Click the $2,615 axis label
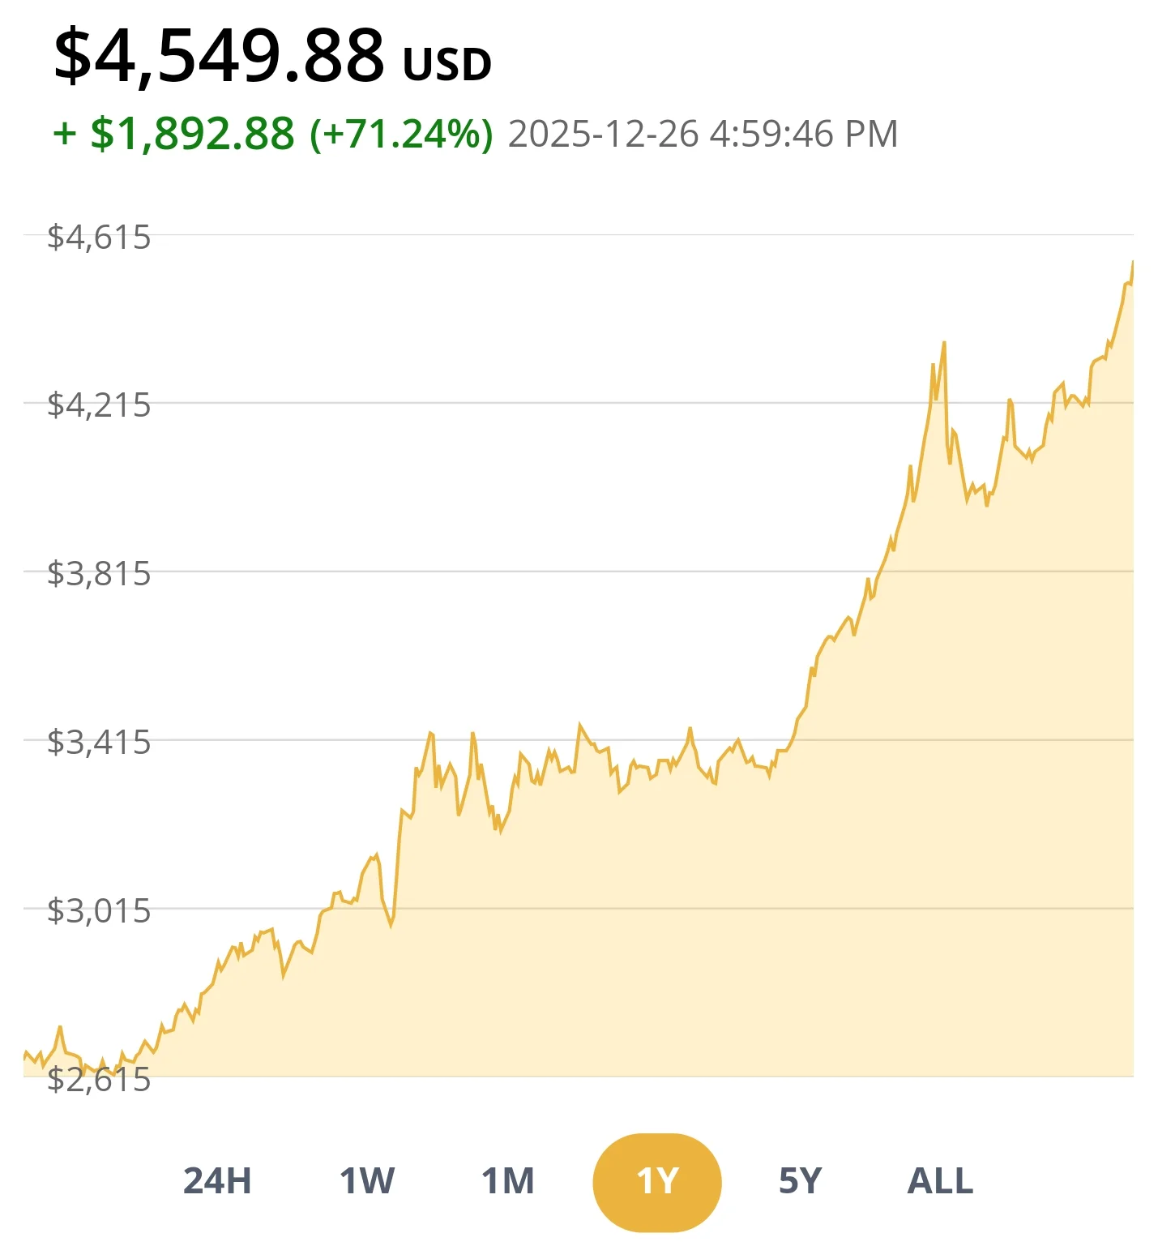The width and height of the screenshot is (1158, 1246). click(99, 1080)
